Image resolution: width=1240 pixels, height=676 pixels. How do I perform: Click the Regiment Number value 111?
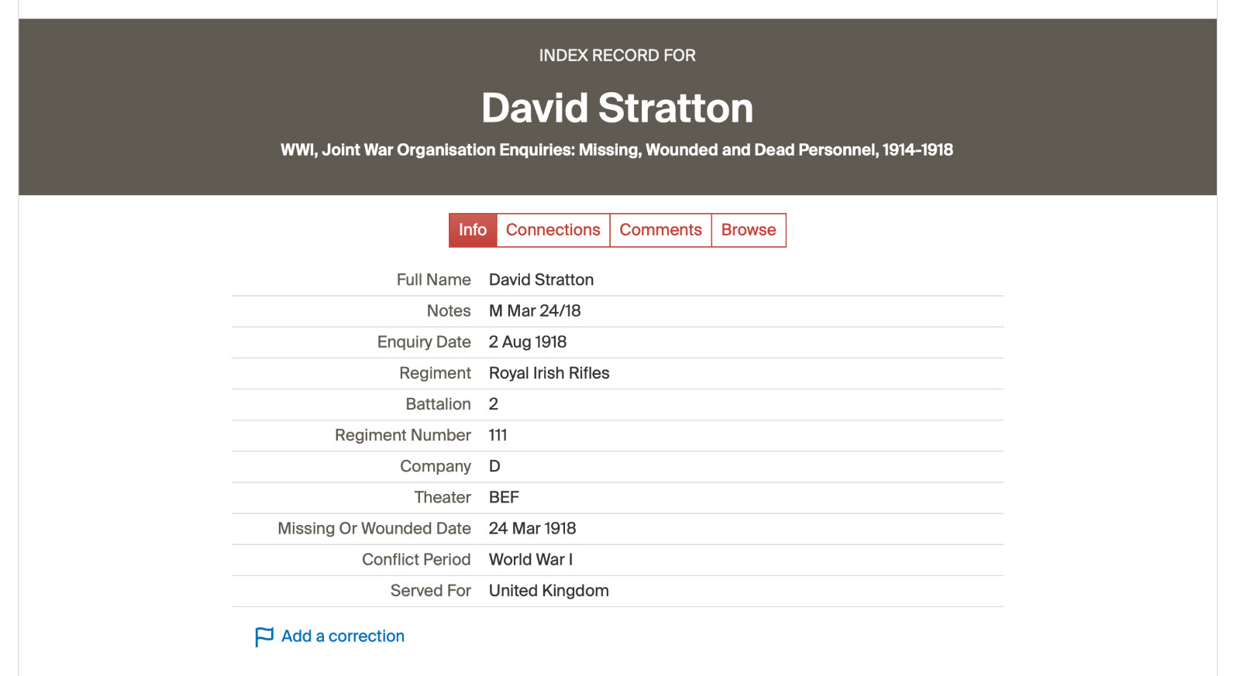click(498, 435)
